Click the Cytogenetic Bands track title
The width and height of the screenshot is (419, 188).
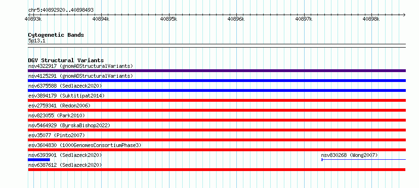point(56,35)
